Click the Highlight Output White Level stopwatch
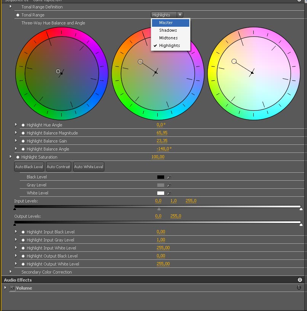The height and width of the screenshot is (311, 307). pos(23,264)
